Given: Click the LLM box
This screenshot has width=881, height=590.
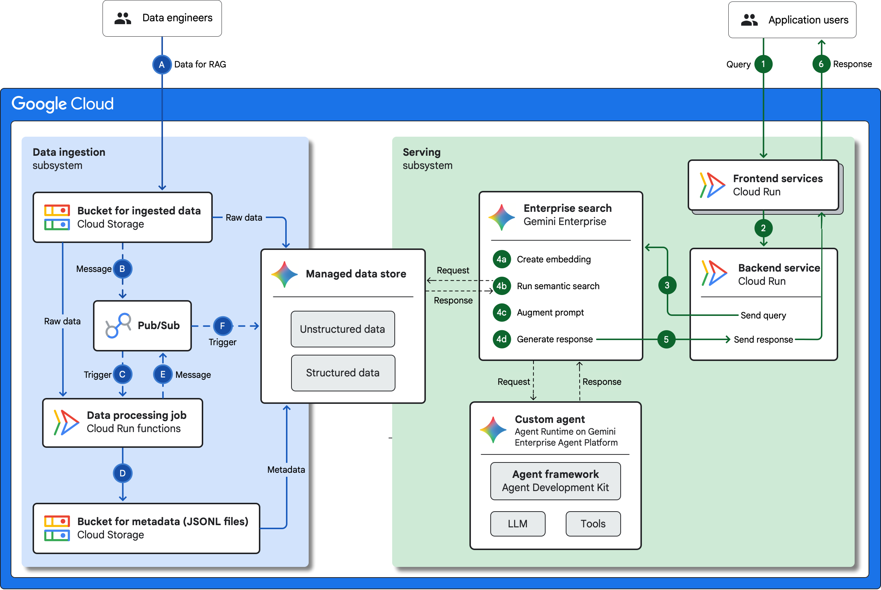Looking at the screenshot, I should pos(517,524).
